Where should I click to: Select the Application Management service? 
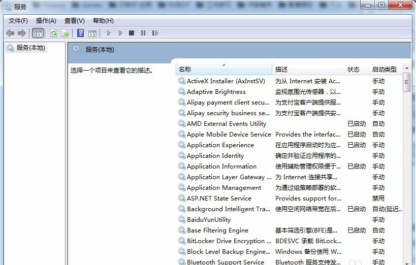coord(224,188)
